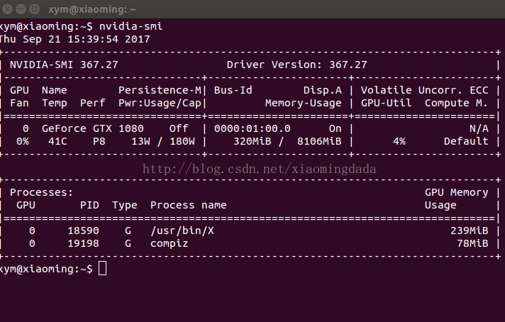Click the compiz process name

click(x=169, y=244)
